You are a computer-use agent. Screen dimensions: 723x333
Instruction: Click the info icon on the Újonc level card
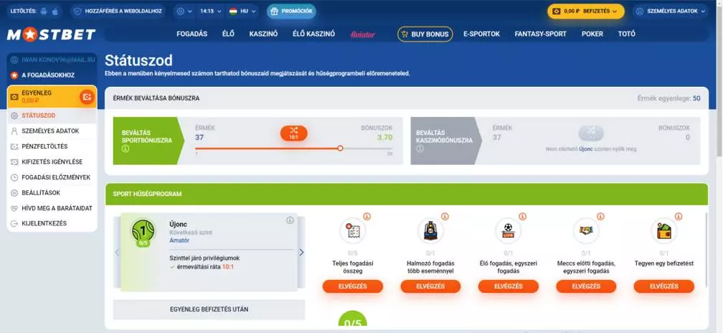point(290,220)
